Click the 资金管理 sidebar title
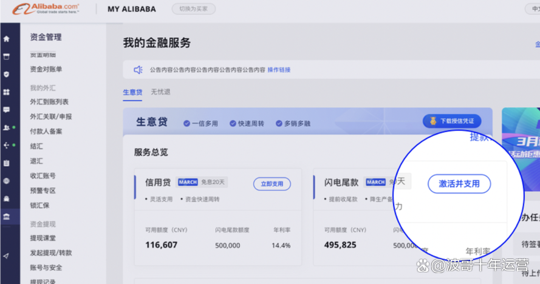This screenshot has width=540, height=284. pyautogui.click(x=46, y=37)
